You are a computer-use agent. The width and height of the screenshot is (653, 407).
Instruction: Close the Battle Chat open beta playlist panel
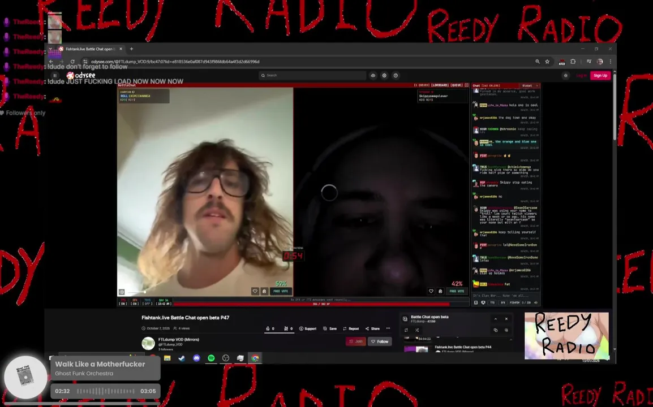click(x=506, y=319)
